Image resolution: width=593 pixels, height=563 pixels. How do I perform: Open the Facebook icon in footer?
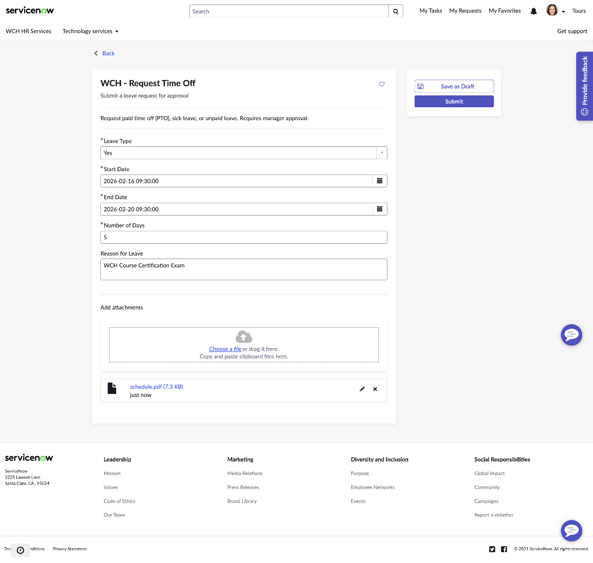click(x=504, y=549)
